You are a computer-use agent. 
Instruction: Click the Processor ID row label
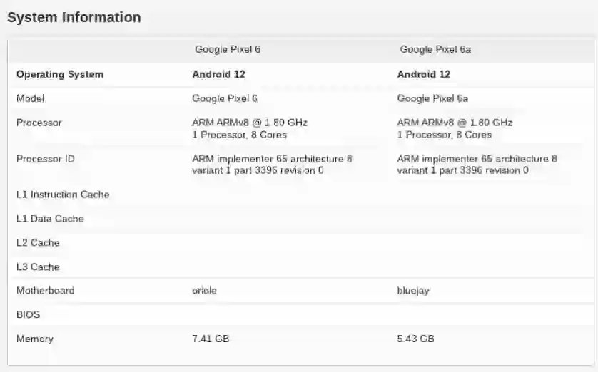[46, 159]
